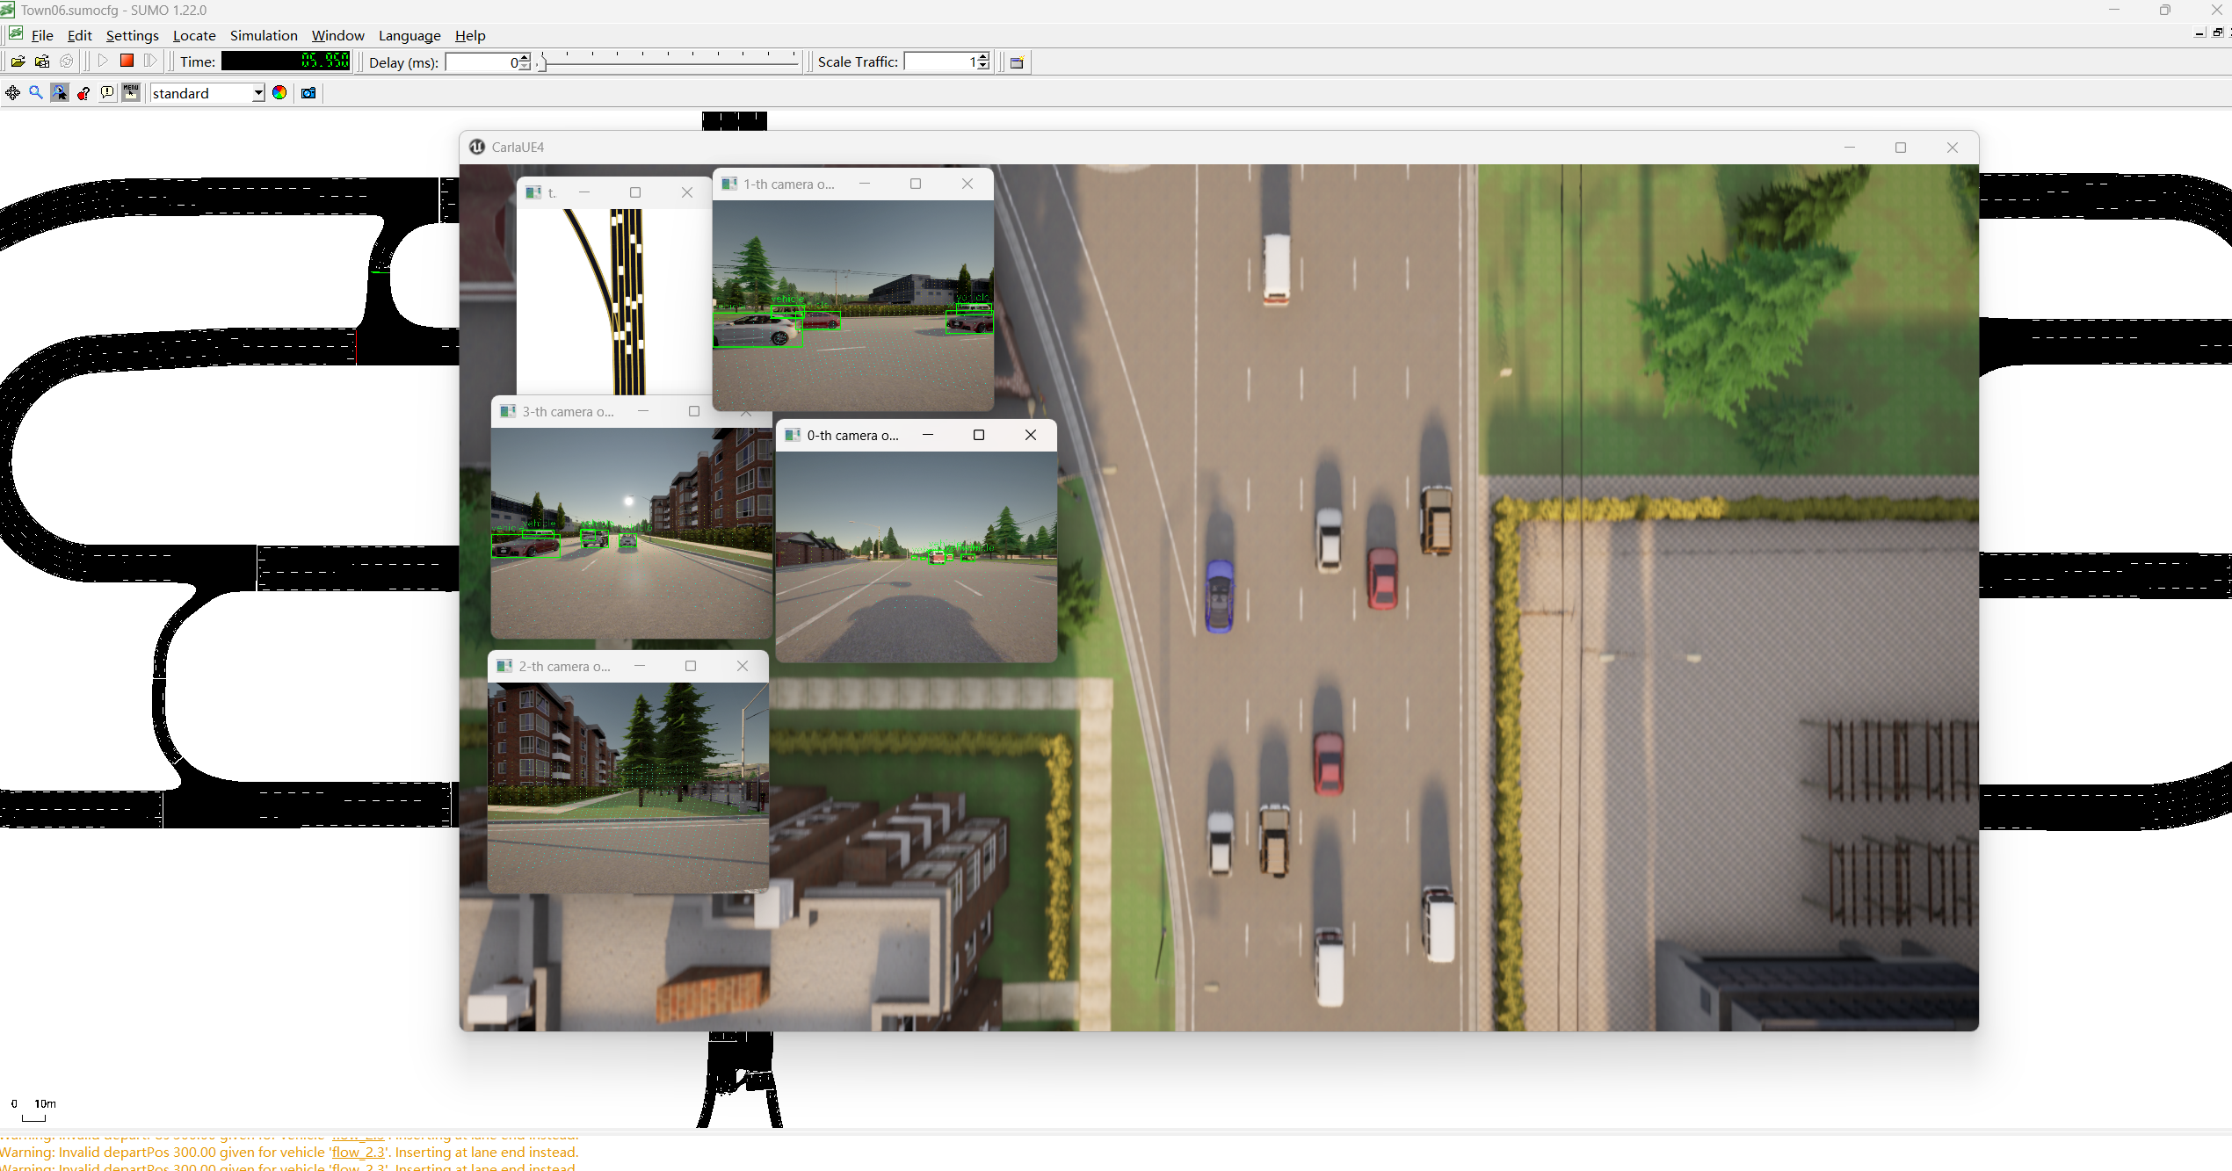This screenshot has width=2232, height=1171.
Task: Click the edit coloring schemes color wheel
Action: pos(279,93)
